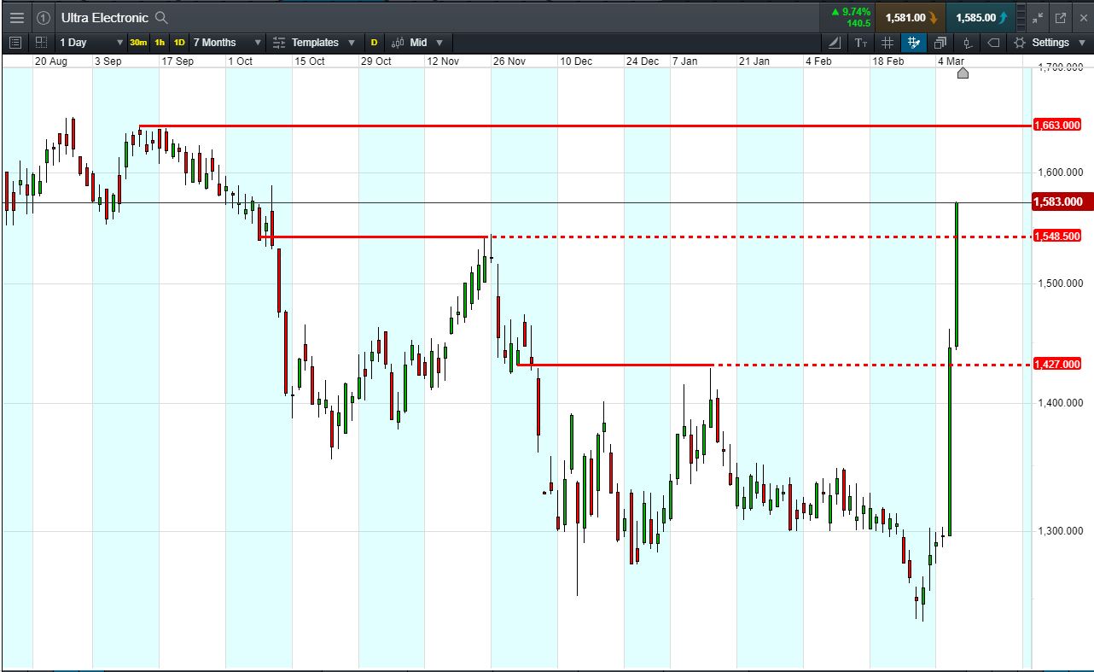Image resolution: width=1094 pixels, height=672 pixels.
Task: Open the hamburger main menu
Action: 17,17
